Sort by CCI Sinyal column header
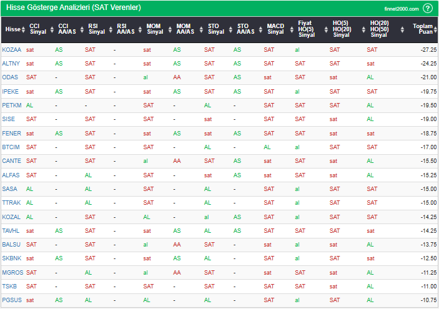 [x=37, y=29]
